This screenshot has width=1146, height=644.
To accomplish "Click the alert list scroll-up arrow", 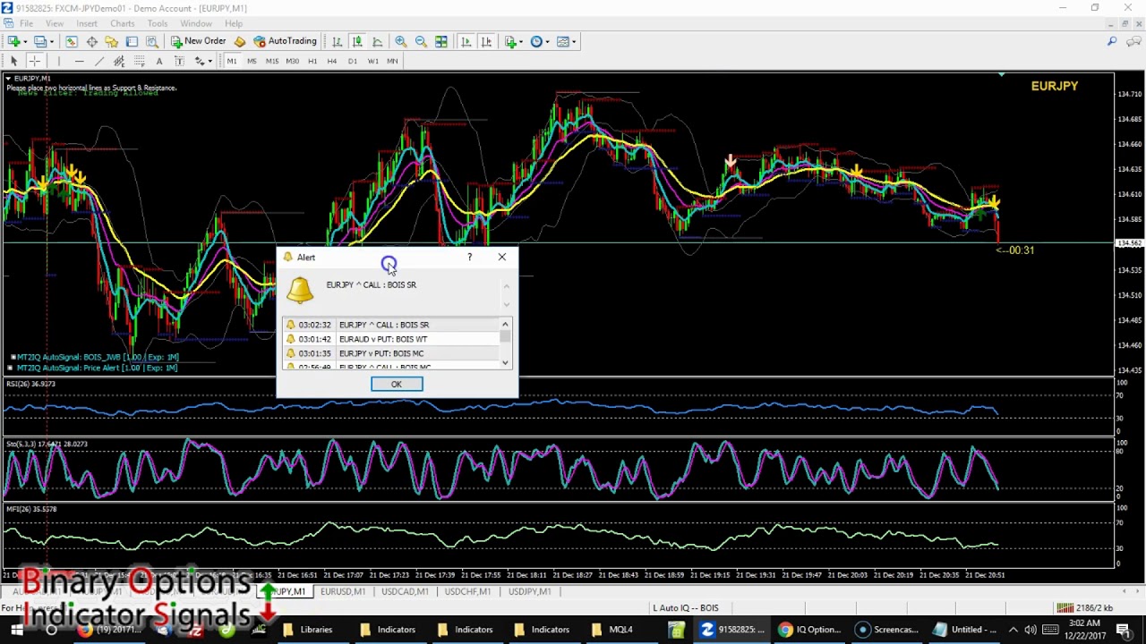I will 506,325.
